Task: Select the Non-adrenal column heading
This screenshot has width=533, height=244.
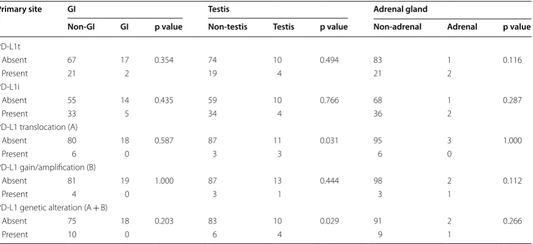Action: tap(397, 27)
